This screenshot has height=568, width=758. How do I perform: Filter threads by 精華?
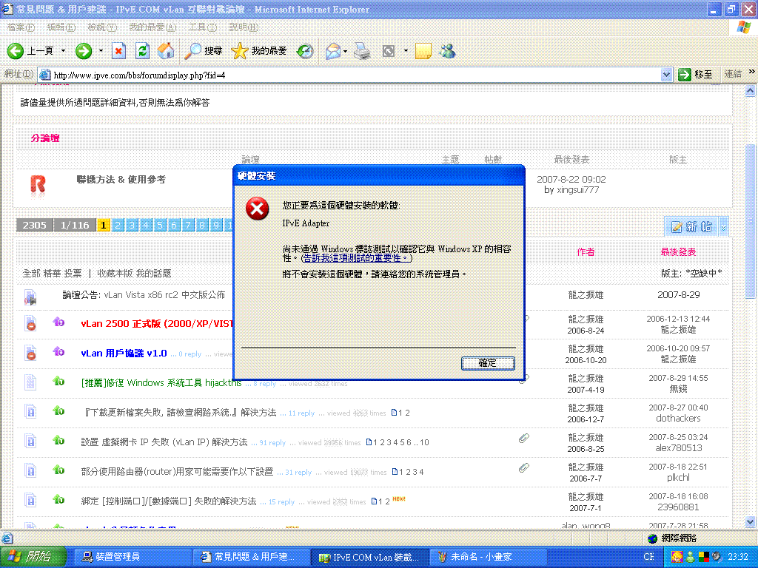[x=53, y=274]
